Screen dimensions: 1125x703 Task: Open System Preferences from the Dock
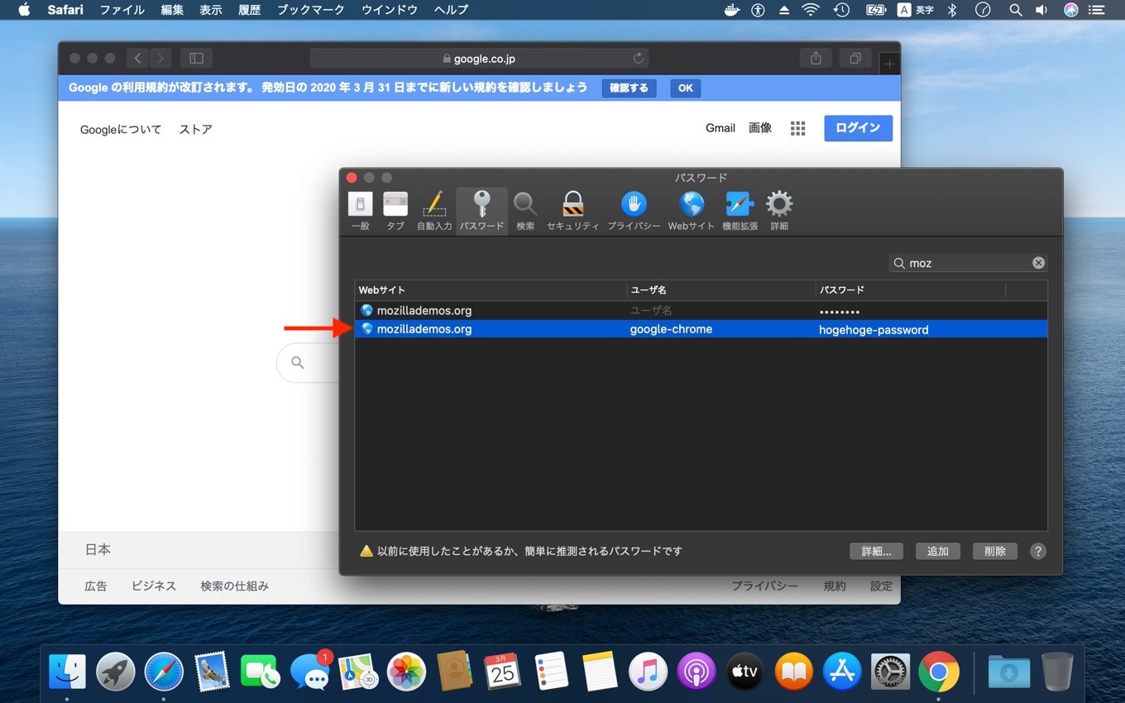(891, 672)
